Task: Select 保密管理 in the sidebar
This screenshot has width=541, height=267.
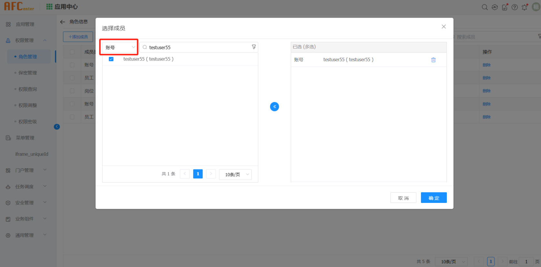Action: click(27, 73)
